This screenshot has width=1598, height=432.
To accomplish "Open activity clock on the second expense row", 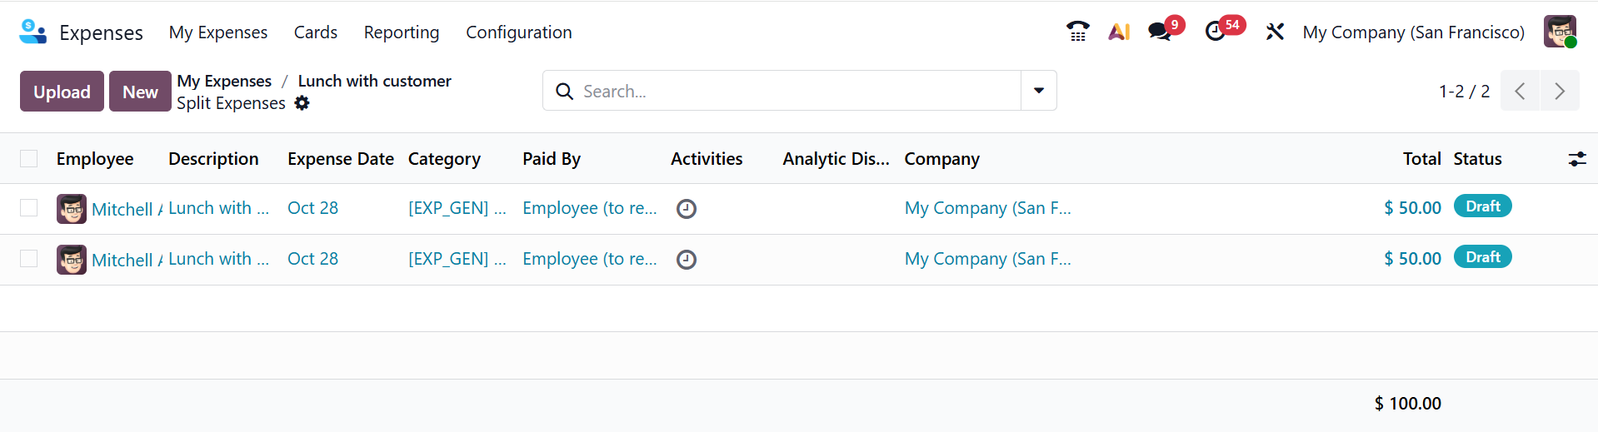I will coord(687,260).
